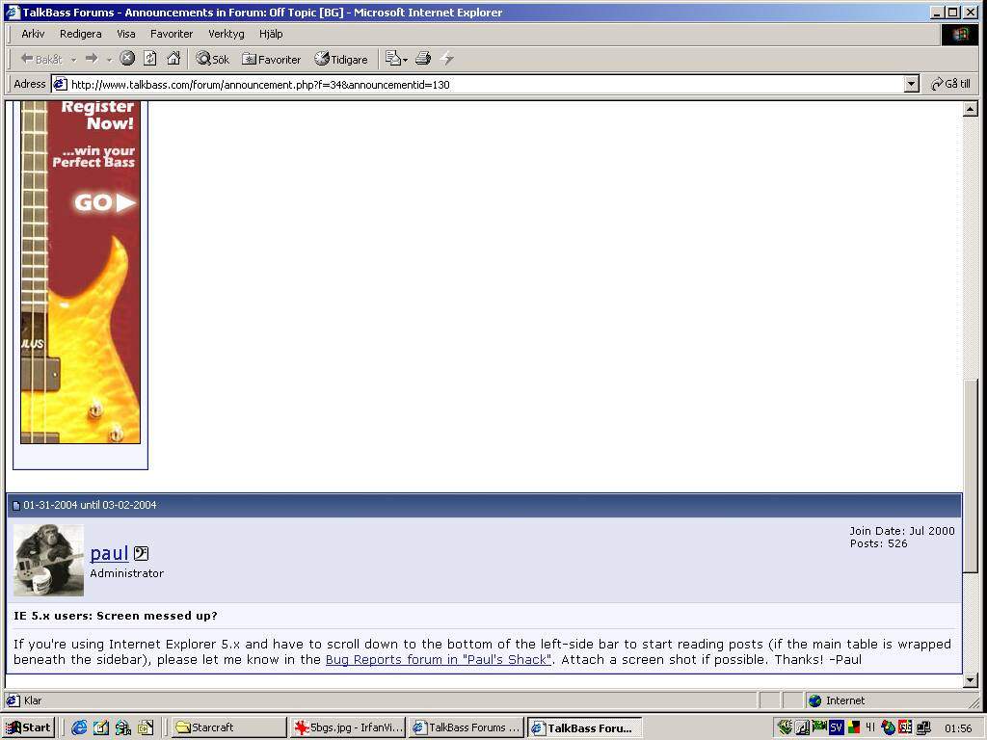Open the paul username link
The width and height of the screenshot is (987, 740).
pos(109,552)
